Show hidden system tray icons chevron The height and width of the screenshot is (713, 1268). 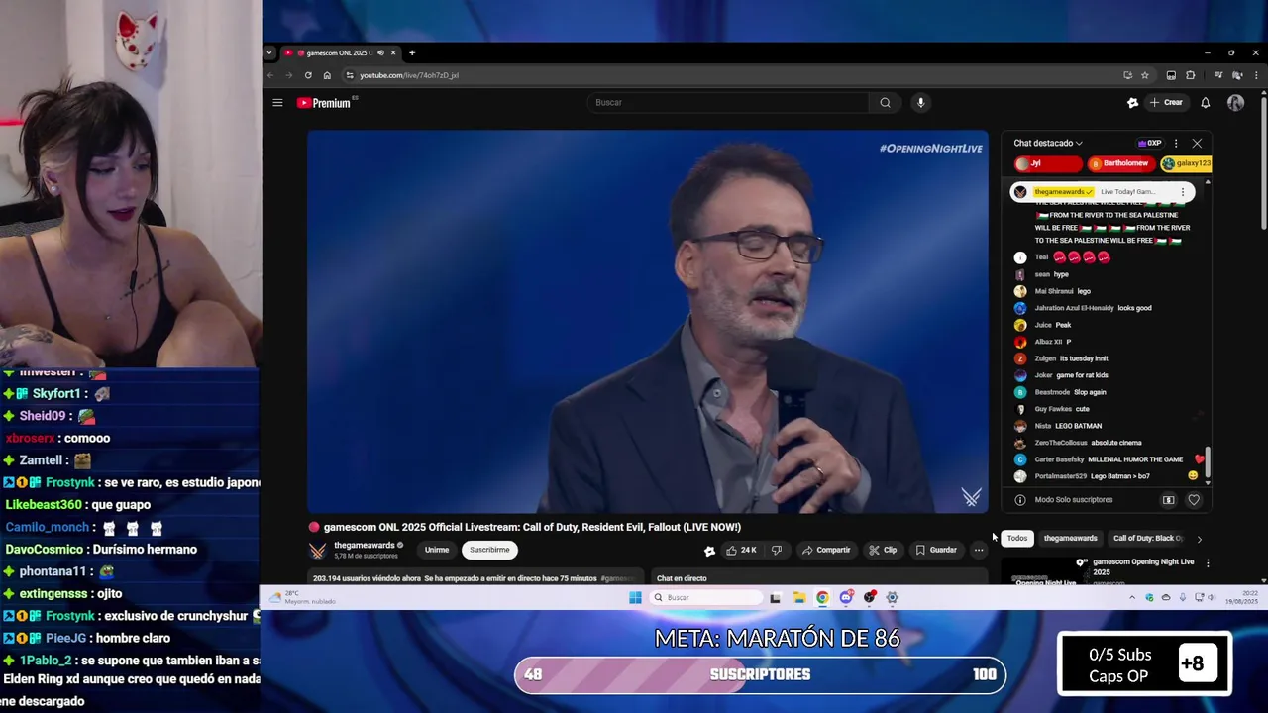tap(1132, 597)
